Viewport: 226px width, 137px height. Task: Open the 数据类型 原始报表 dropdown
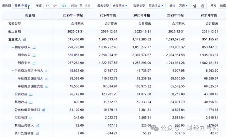(156, 6)
